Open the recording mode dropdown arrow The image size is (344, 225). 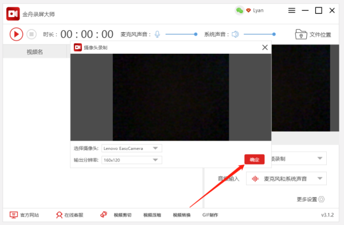(x=320, y=158)
